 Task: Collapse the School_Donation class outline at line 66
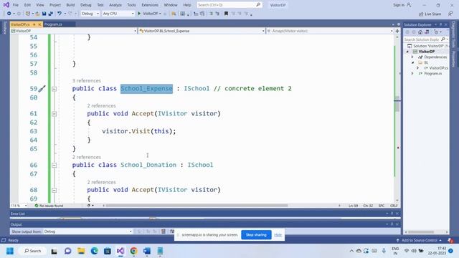[55, 165]
